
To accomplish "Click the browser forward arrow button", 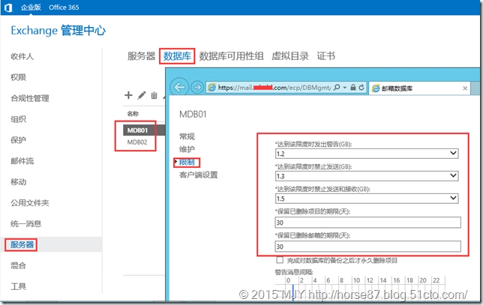I will [197, 87].
